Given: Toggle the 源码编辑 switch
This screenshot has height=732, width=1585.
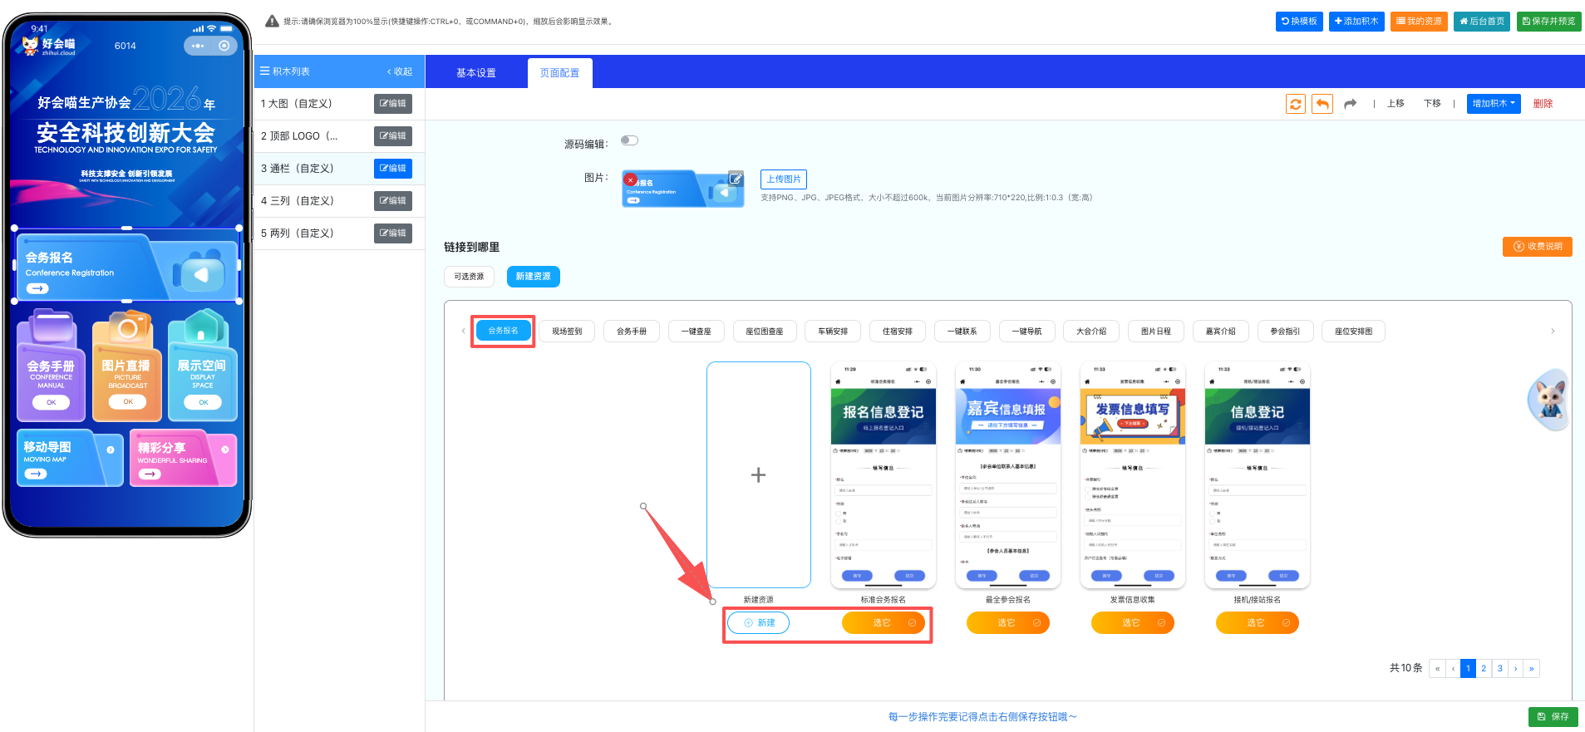Looking at the screenshot, I should [x=629, y=140].
